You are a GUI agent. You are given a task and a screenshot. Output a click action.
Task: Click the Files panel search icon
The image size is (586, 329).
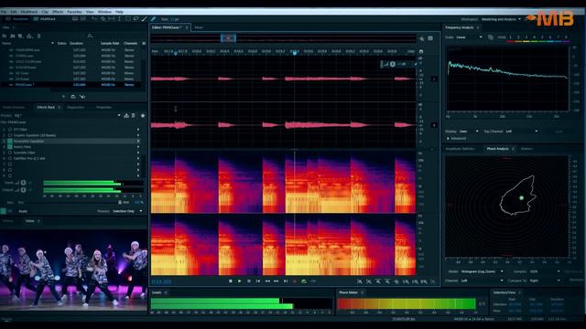pyautogui.click(x=90, y=37)
